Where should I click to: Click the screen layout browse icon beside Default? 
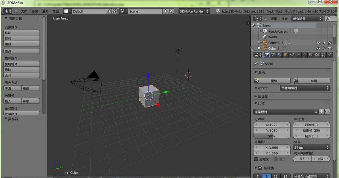66,11
